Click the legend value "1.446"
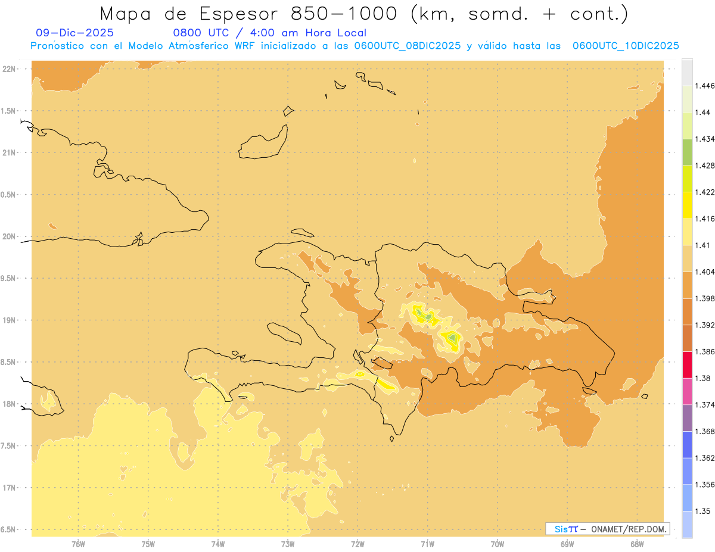The image size is (715, 552). (705, 86)
